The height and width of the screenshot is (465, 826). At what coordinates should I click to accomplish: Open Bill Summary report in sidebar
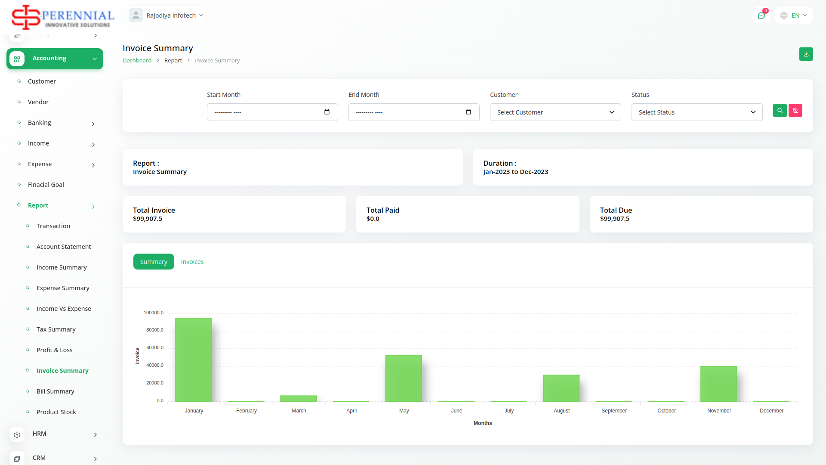[55, 391]
